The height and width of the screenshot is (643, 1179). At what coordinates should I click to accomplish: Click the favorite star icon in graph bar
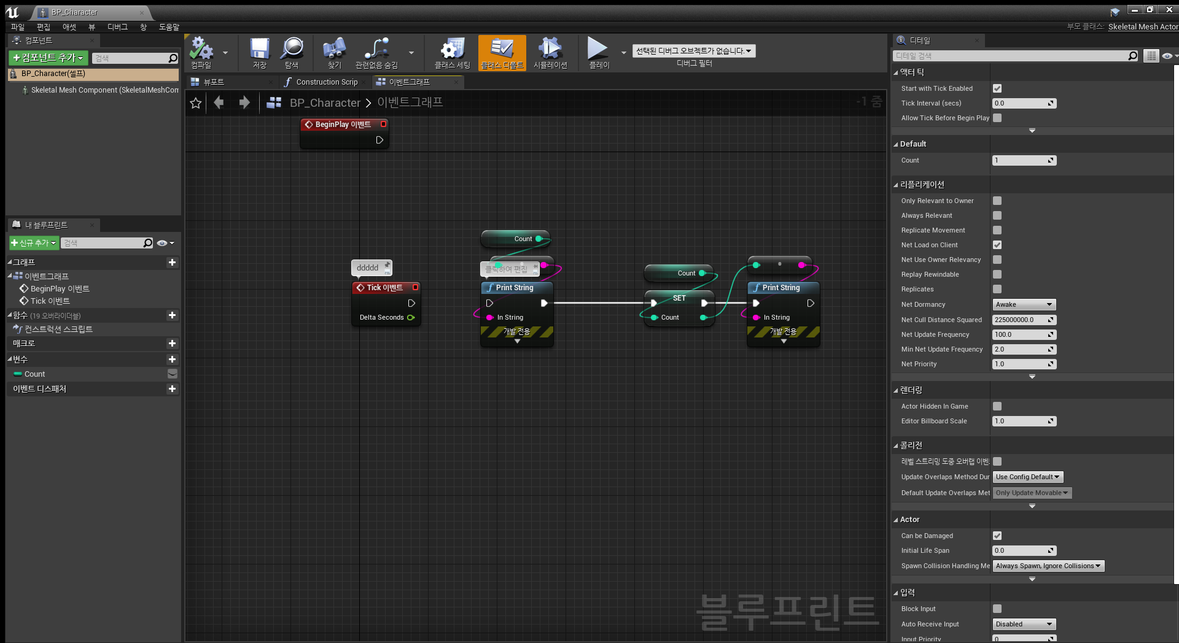[x=196, y=103]
